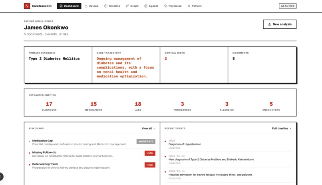Click the Progression of chronic kidney disease description

pyautogui.click(x=71, y=167)
